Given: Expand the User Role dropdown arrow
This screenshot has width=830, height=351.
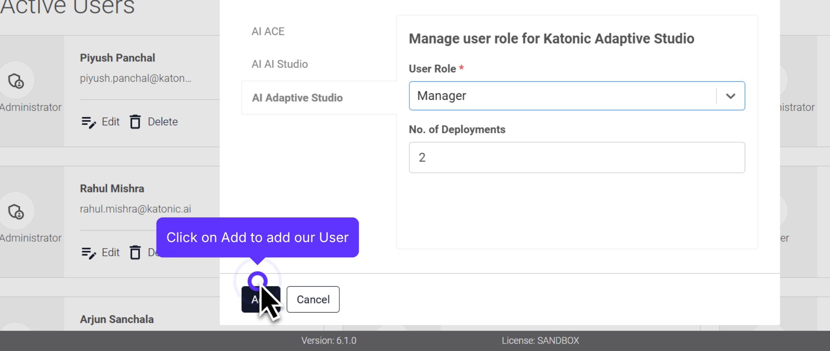Looking at the screenshot, I should (730, 96).
